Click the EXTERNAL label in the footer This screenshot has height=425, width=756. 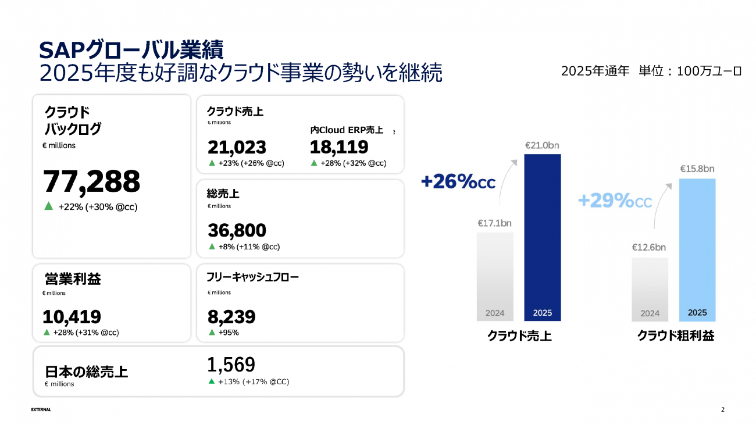coord(41,410)
